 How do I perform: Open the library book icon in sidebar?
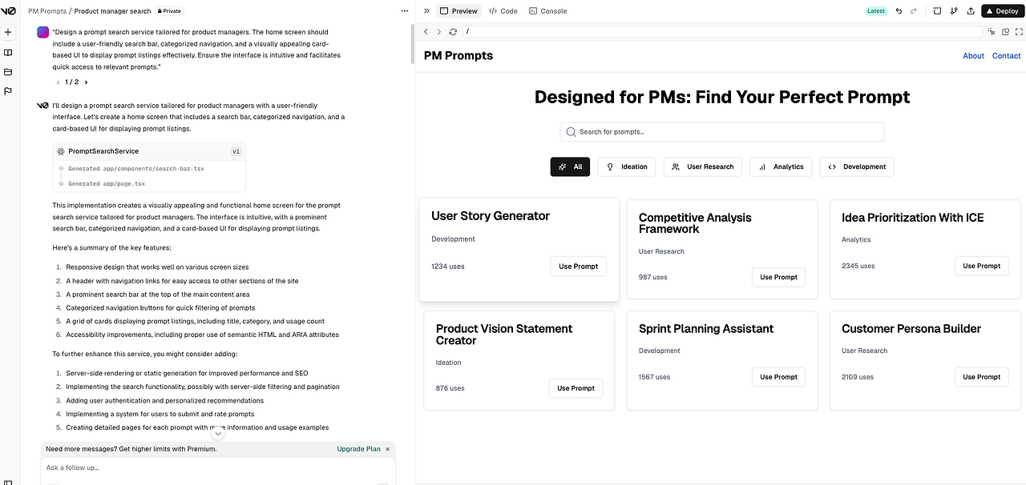click(x=8, y=53)
